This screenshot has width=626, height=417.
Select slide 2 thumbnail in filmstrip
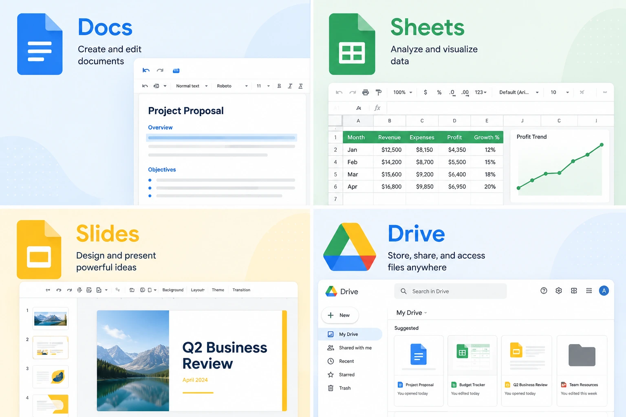coord(51,347)
